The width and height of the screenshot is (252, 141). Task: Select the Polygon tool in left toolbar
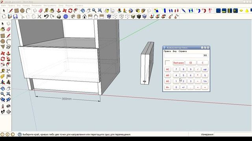(x=3, y=47)
